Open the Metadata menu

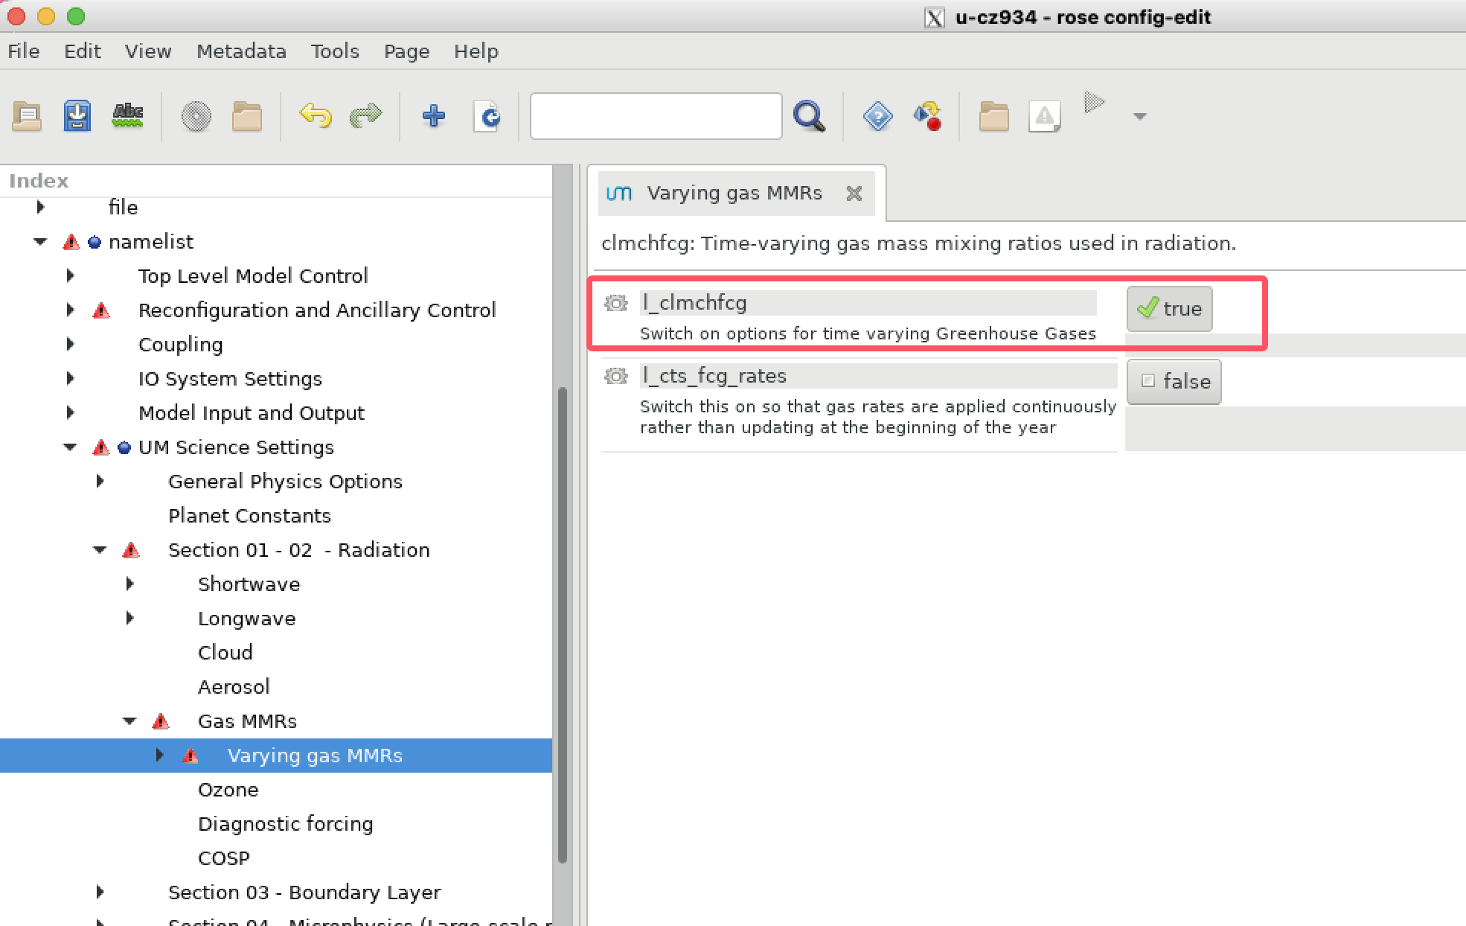point(241,51)
